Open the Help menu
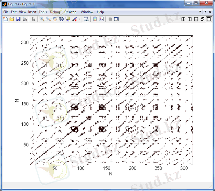The image size is (215, 191). (x=100, y=12)
